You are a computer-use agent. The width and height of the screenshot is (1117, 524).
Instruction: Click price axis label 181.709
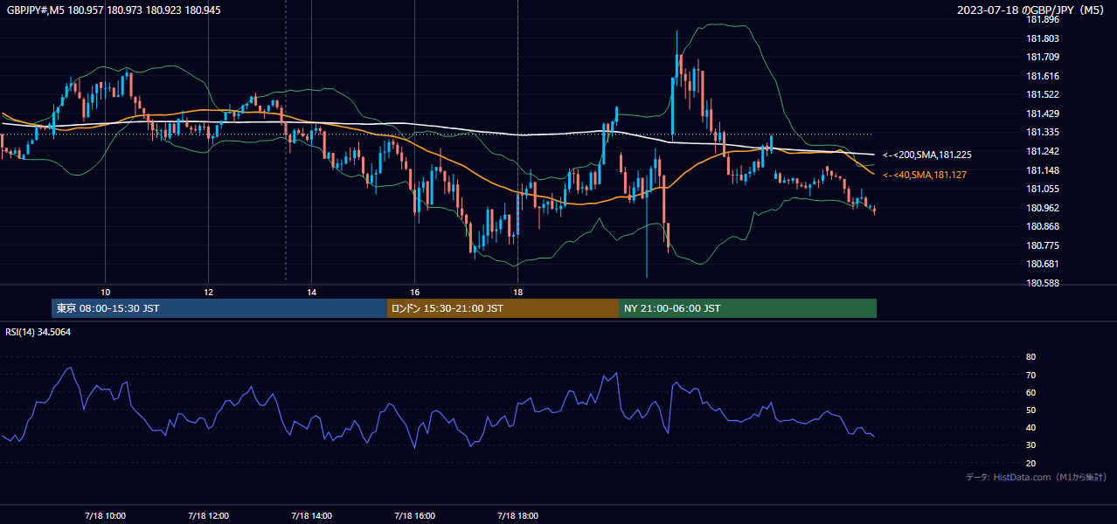1043,57
